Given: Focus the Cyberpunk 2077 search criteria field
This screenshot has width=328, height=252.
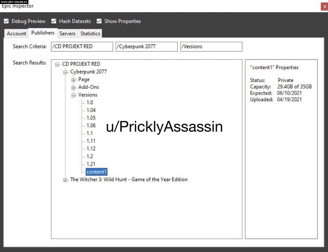Looking at the screenshot, I should coord(147,47).
